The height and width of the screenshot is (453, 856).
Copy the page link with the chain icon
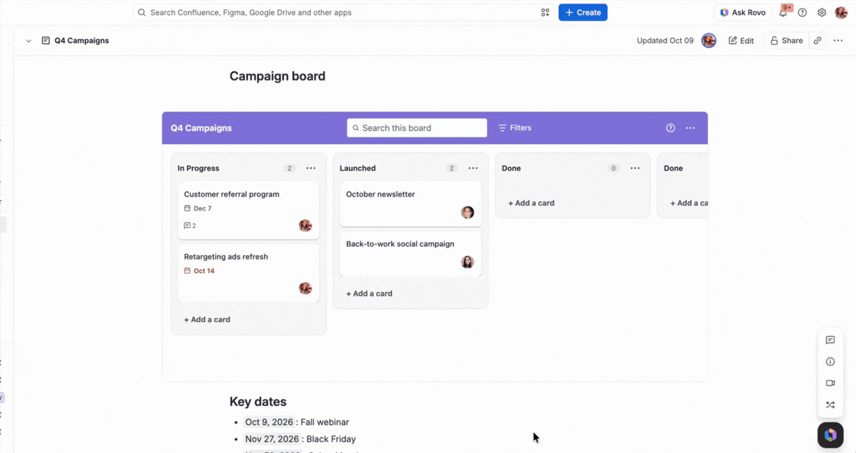[818, 40]
